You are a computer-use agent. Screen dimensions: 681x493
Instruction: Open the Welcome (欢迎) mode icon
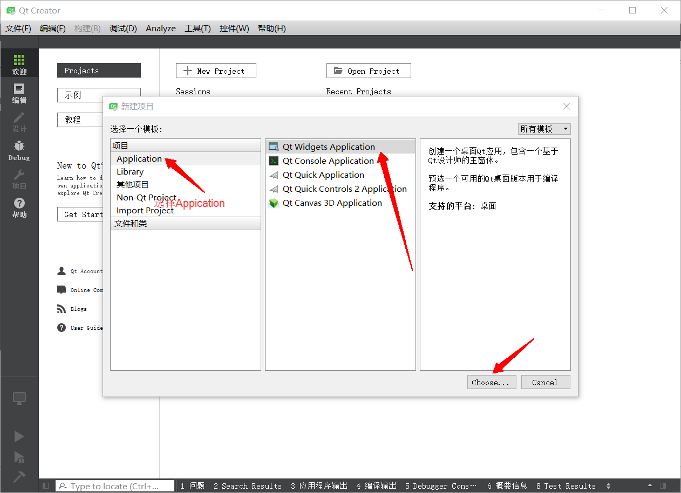pyautogui.click(x=19, y=64)
